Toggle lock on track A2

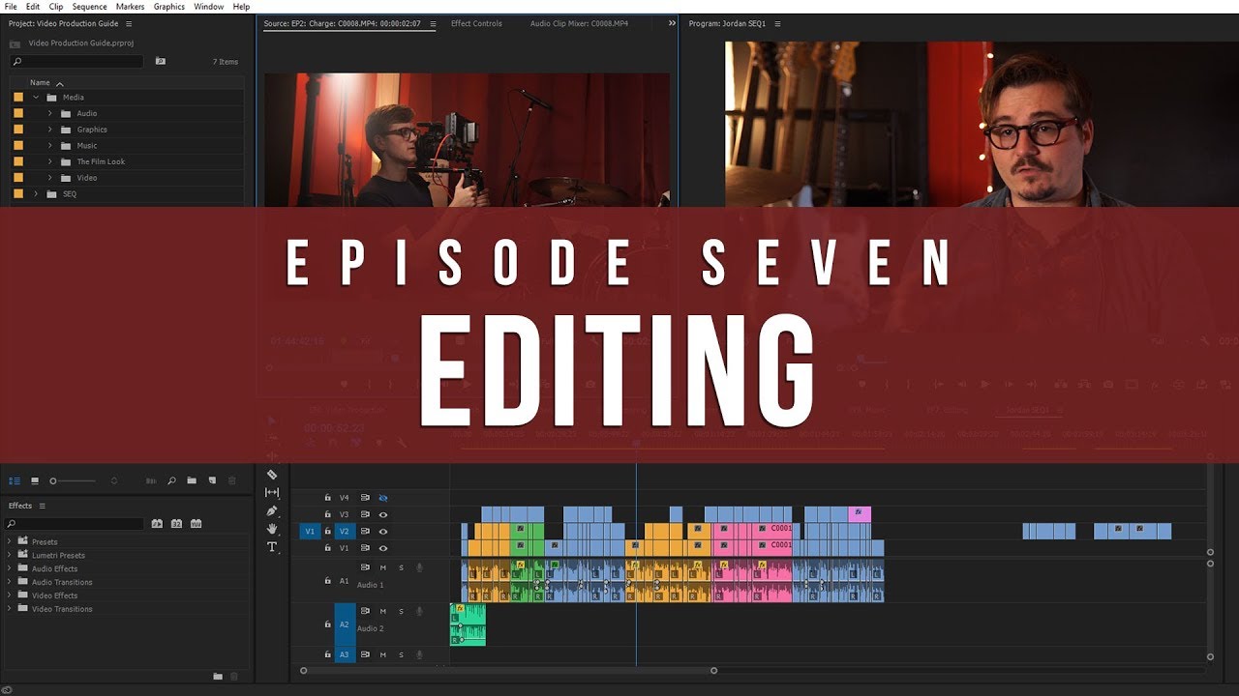(x=327, y=624)
